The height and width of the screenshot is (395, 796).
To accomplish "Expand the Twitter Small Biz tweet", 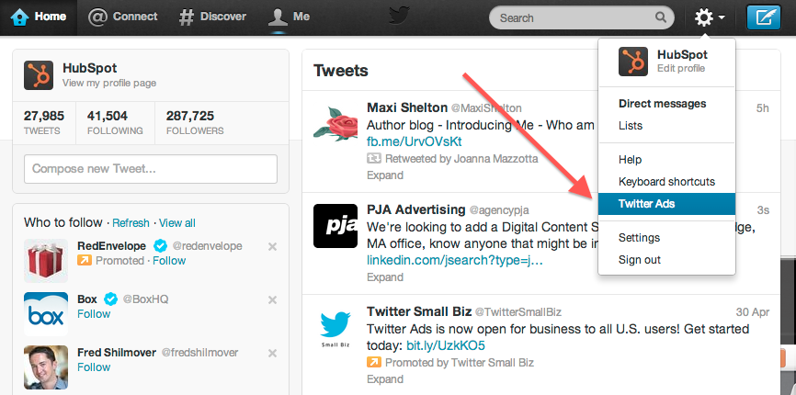I will tap(385, 379).
